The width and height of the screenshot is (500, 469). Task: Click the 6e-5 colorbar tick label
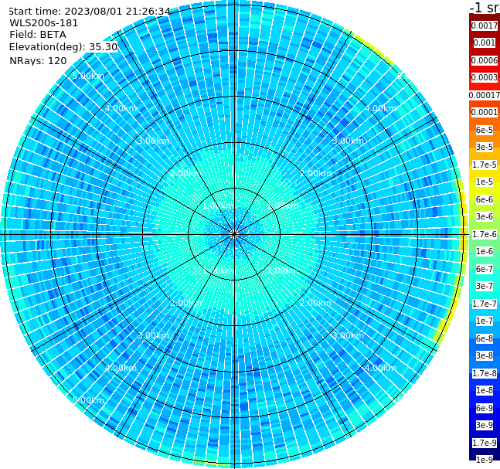coord(485,130)
